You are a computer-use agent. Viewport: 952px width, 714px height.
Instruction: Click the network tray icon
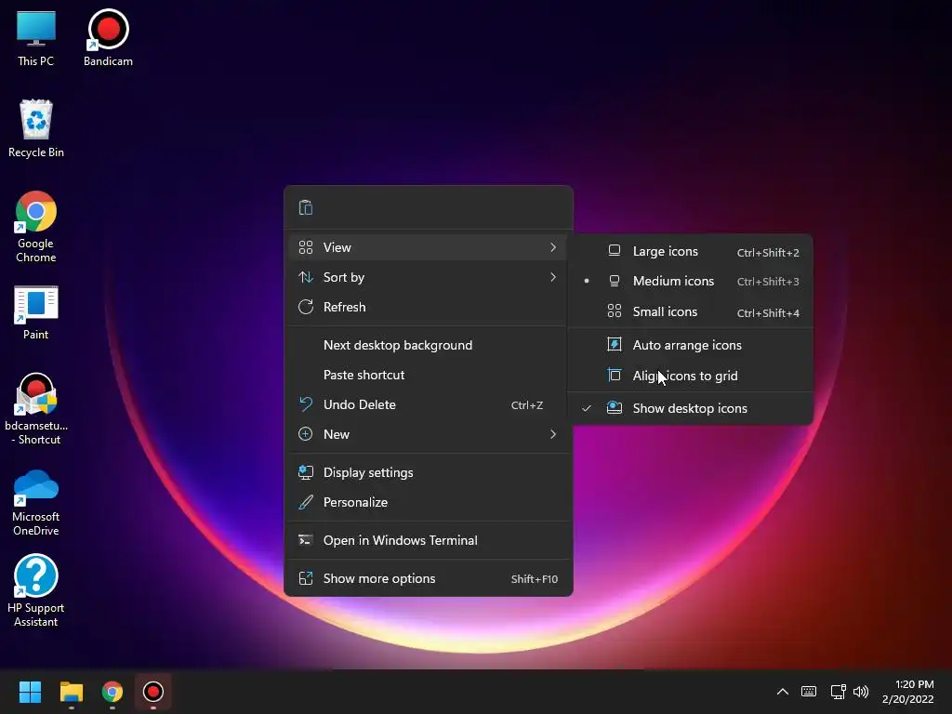pos(838,692)
